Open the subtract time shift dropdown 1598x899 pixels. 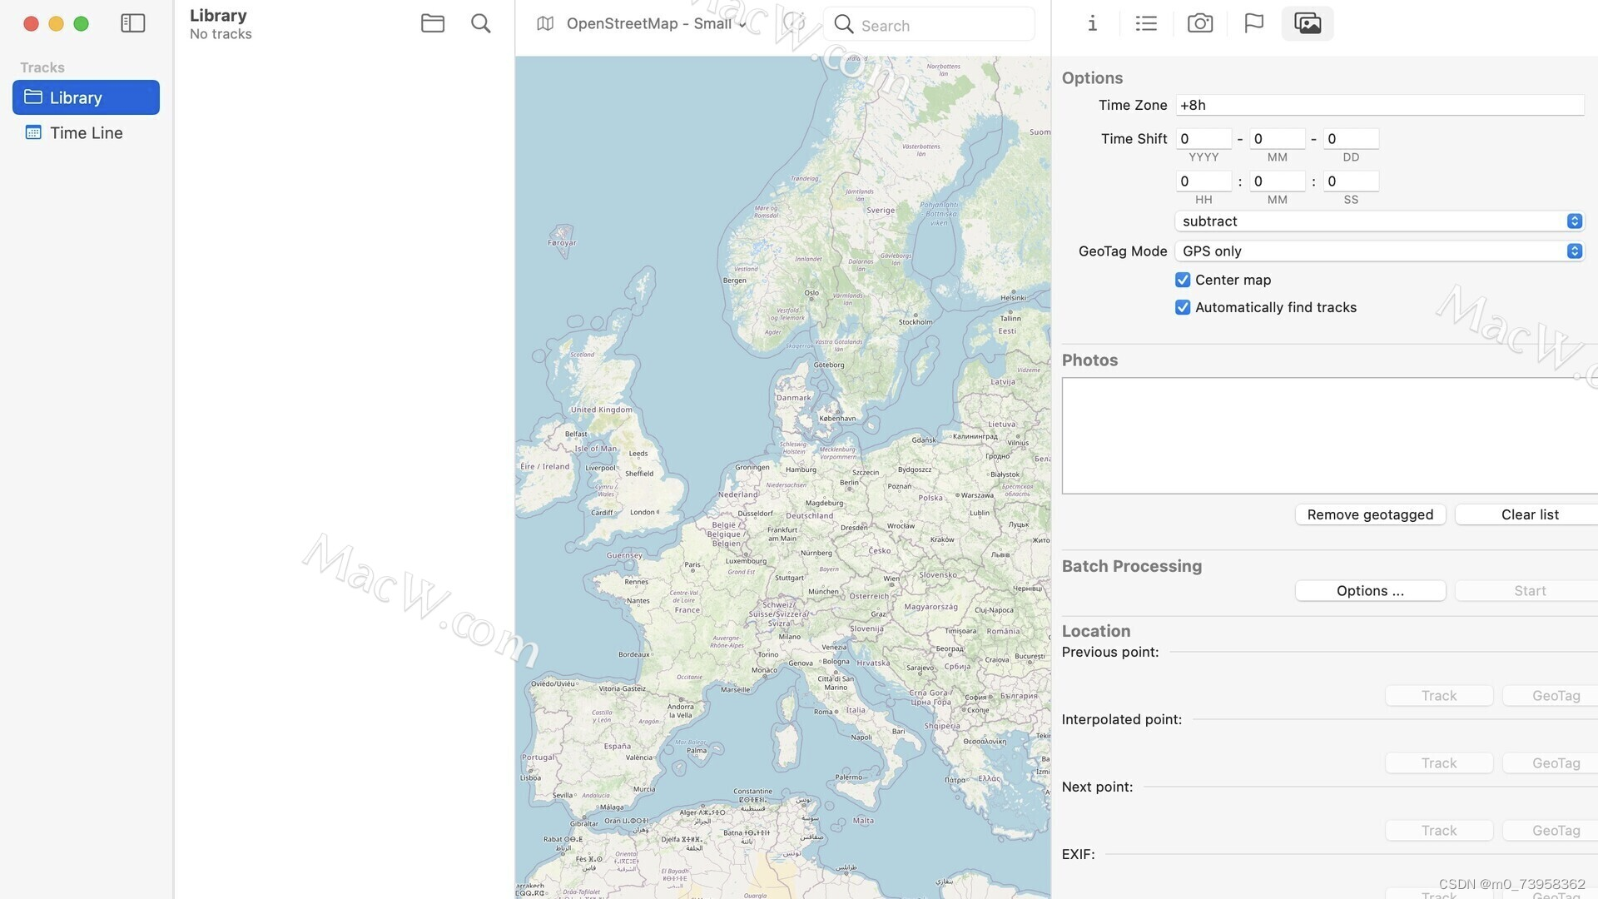[x=1378, y=221]
